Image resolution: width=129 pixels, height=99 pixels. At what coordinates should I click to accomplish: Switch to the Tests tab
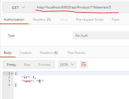pyautogui.click(x=115, y=20)
